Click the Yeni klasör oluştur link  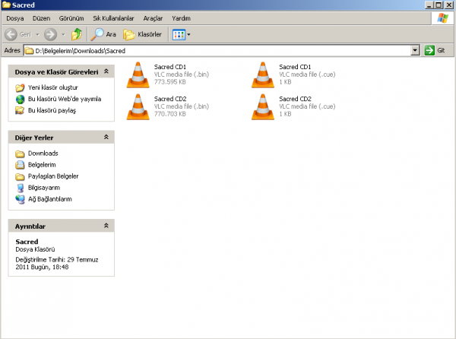pyautogui.click(x=53, y=87)
